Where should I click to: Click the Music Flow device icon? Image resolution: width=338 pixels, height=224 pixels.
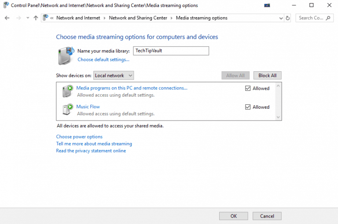67,110
